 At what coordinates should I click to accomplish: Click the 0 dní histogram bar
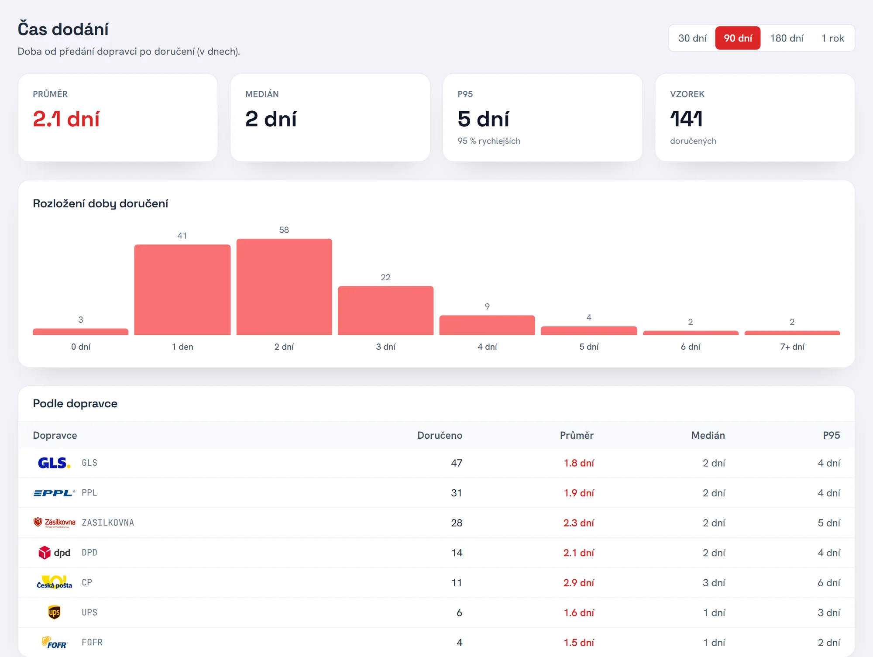click(81, 332)
